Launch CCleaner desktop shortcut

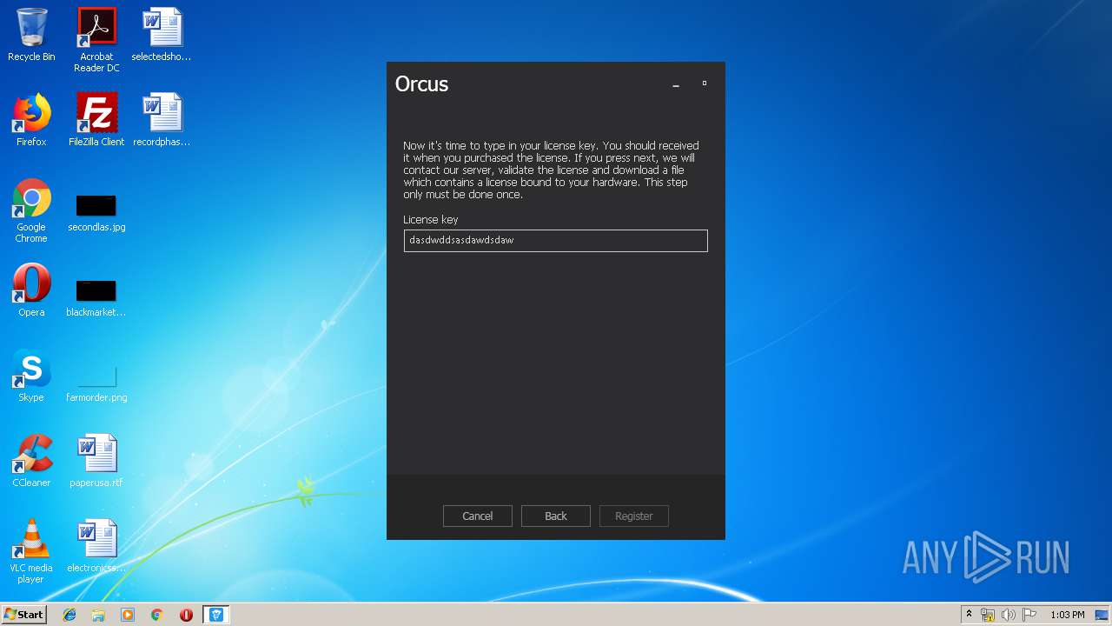coord(31,461)
